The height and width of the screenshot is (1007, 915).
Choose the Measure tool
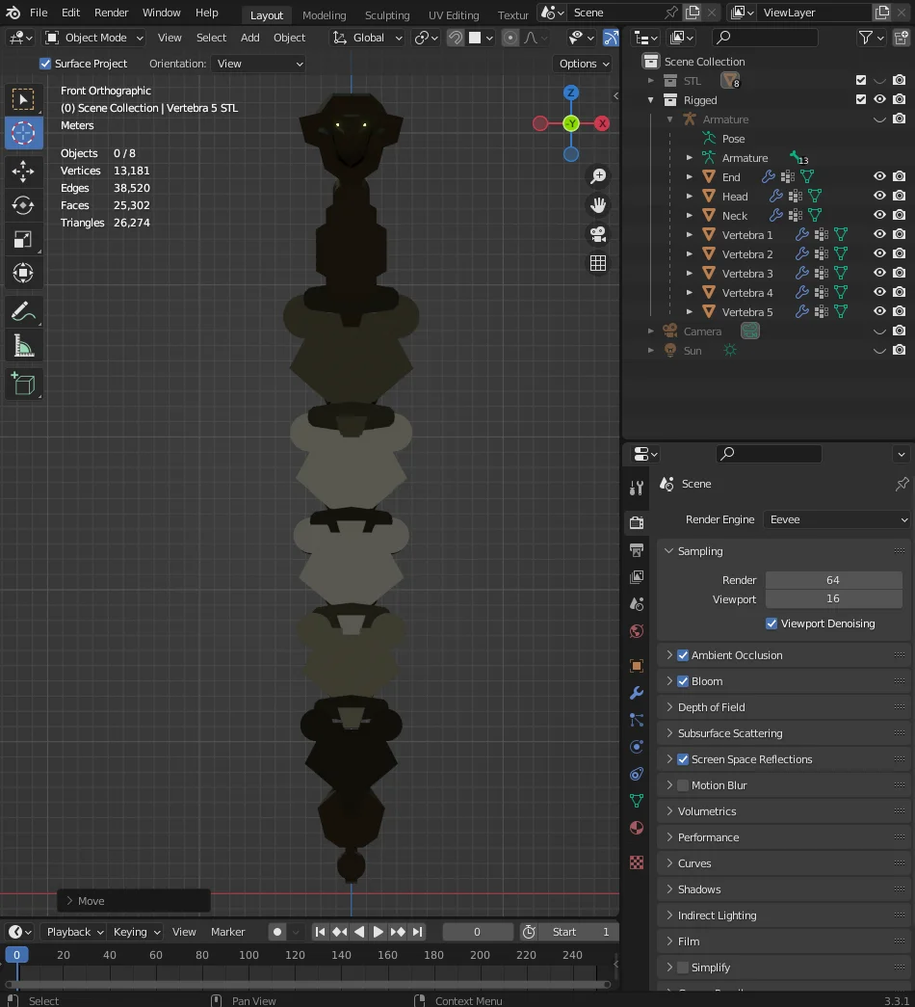pos(24,343)
